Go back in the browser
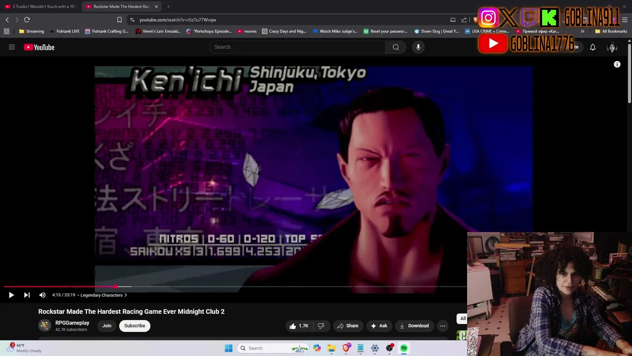This screenshot has width=632, height=356. [x=7, y=20]
